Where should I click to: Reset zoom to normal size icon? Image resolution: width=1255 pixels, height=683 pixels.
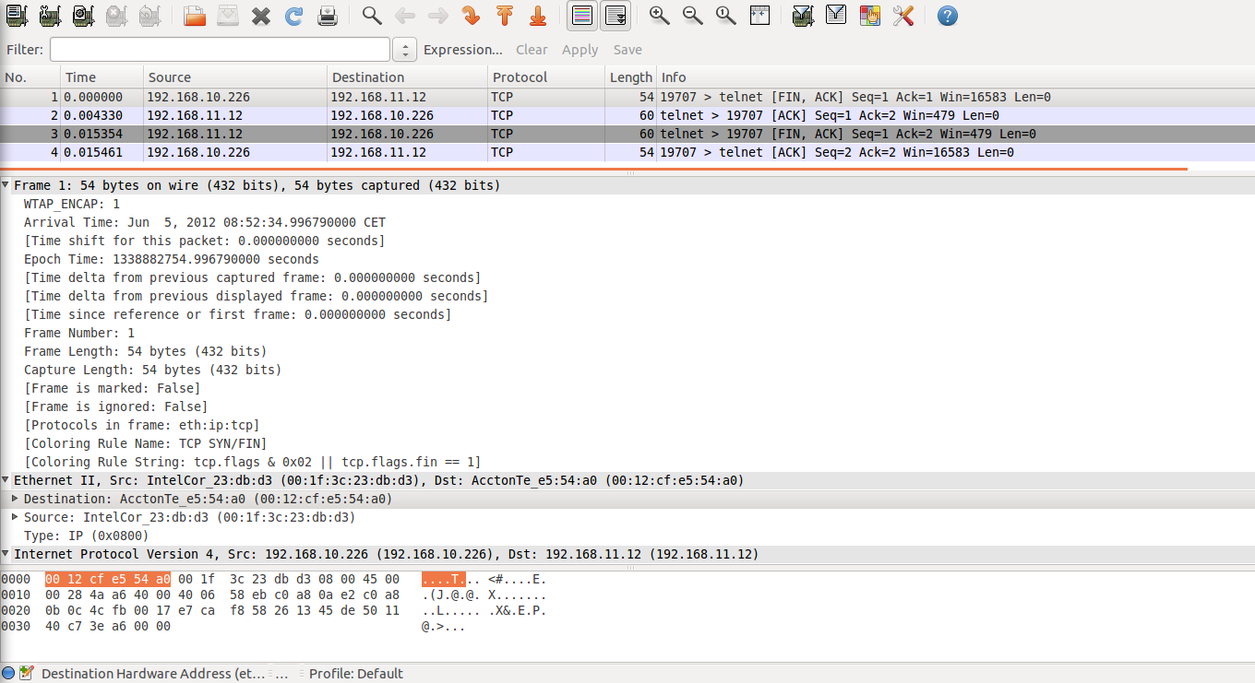[725, 16]
